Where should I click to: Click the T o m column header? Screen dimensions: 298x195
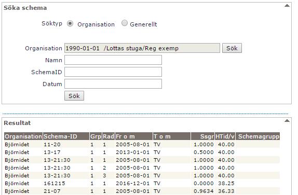tap(172, 136)
